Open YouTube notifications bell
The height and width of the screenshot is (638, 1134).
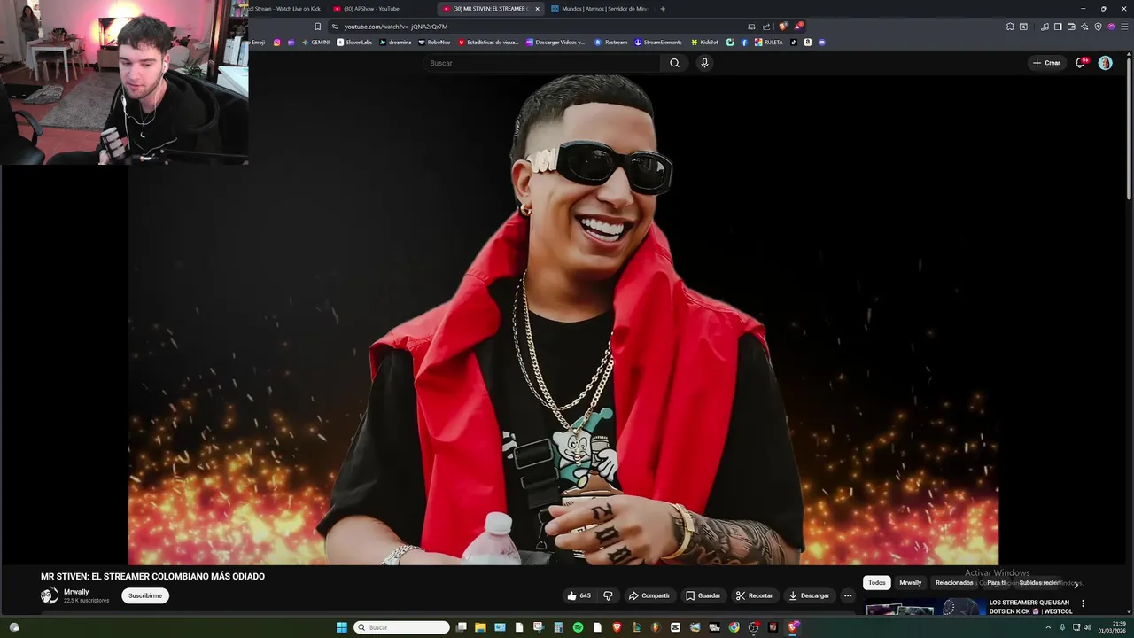1080,63
